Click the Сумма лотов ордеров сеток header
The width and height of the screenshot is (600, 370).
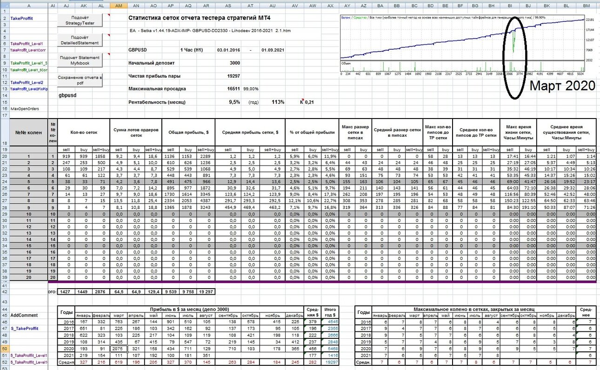pyautogui.click(x=135, y=132)
